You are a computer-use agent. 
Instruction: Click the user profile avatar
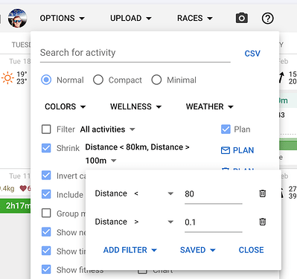coord(17,18)
